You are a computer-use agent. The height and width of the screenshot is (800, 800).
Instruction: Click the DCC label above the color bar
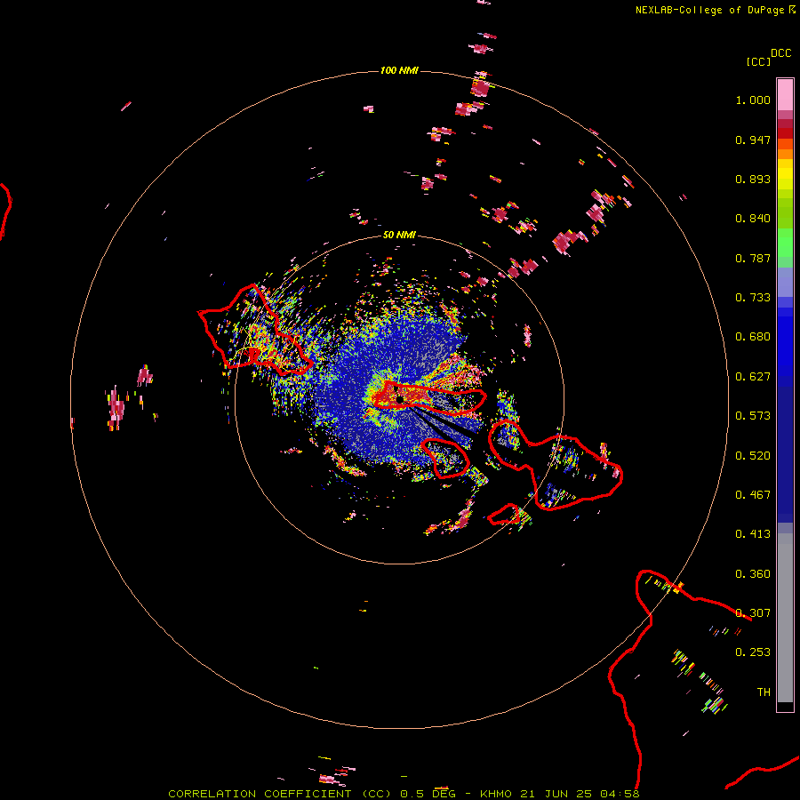coord(781,53)
